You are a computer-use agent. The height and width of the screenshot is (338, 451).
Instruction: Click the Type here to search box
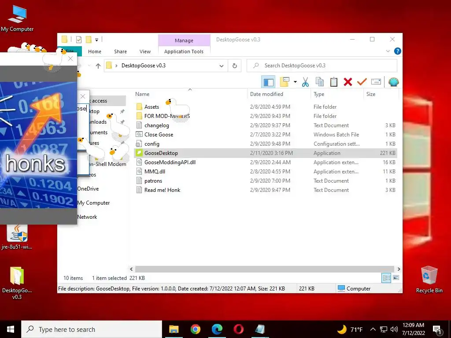click(x=92, y=329)
